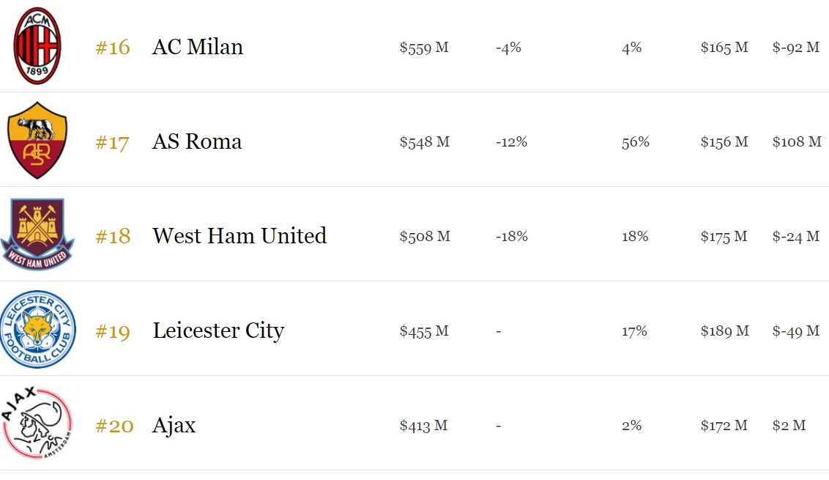Screen dimensions: 829x480
Task: Open the AS Roma team link
Action: (x=197, y=141)
